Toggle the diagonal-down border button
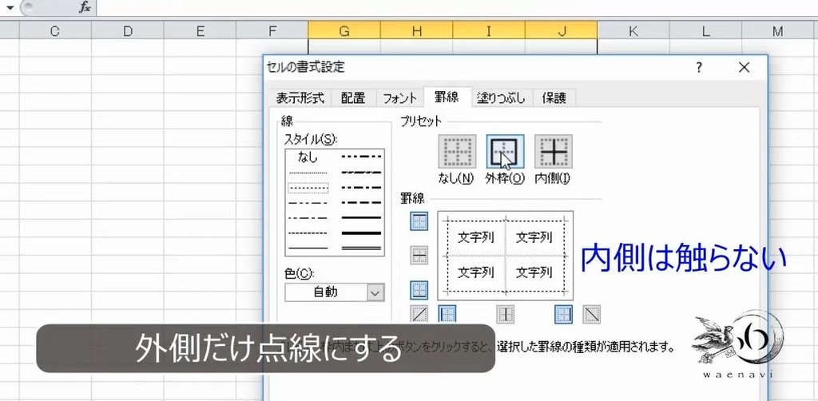 [592, 314]
